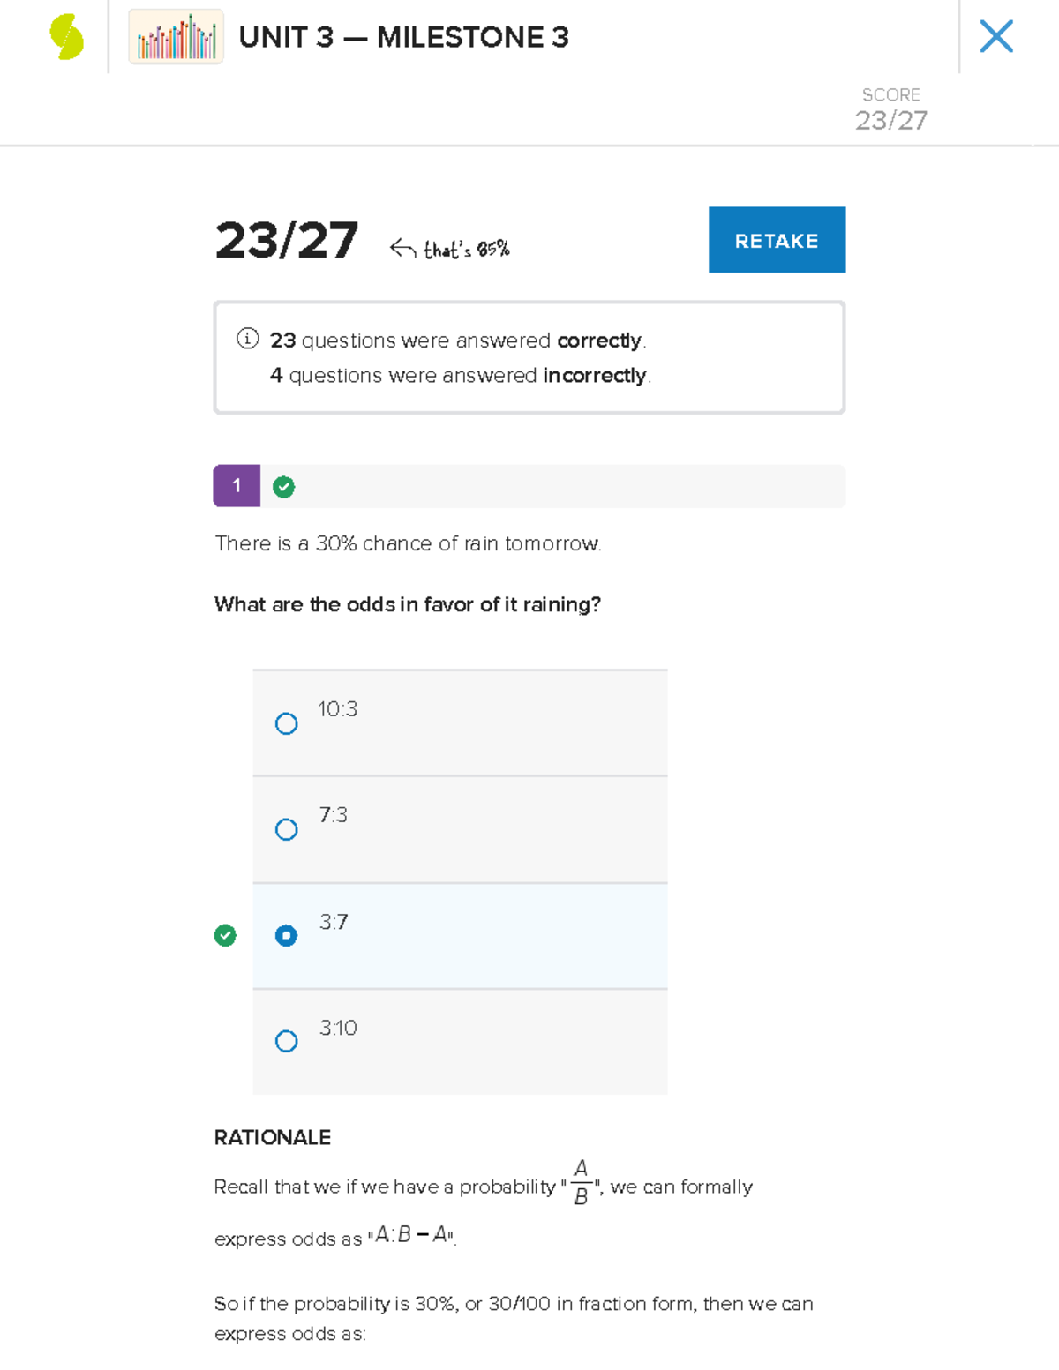Click the Sophia logo in the top left

click(62, 37)
